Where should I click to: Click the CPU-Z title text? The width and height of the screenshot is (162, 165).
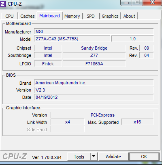pos(15,4)
